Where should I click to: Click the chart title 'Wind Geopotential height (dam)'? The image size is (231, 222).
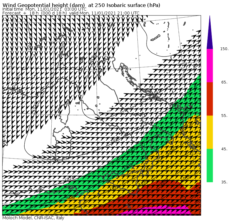(43, 5)
